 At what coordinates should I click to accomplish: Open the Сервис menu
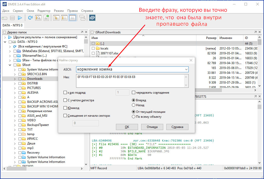click(18, 11)
